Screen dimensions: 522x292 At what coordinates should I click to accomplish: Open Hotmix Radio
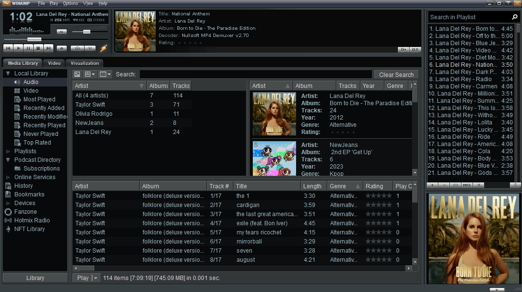tap(32, 220)
